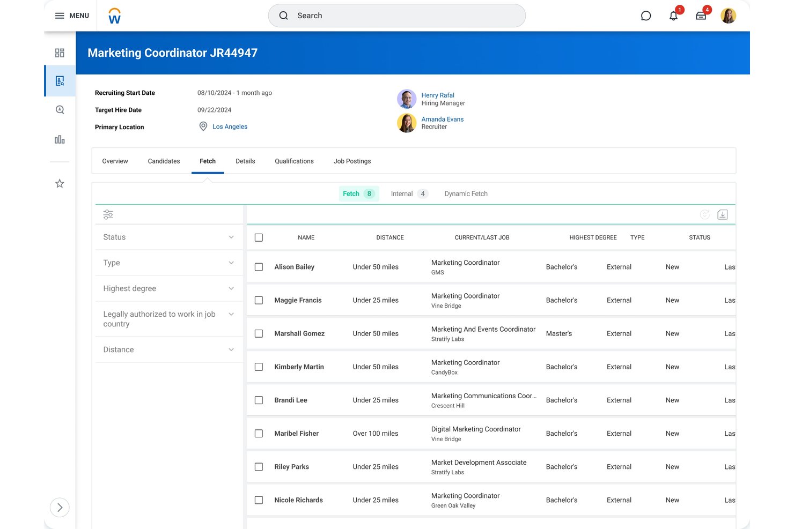Open Amanda Evans' profile link
794x529 pixels.
(443, 119)
